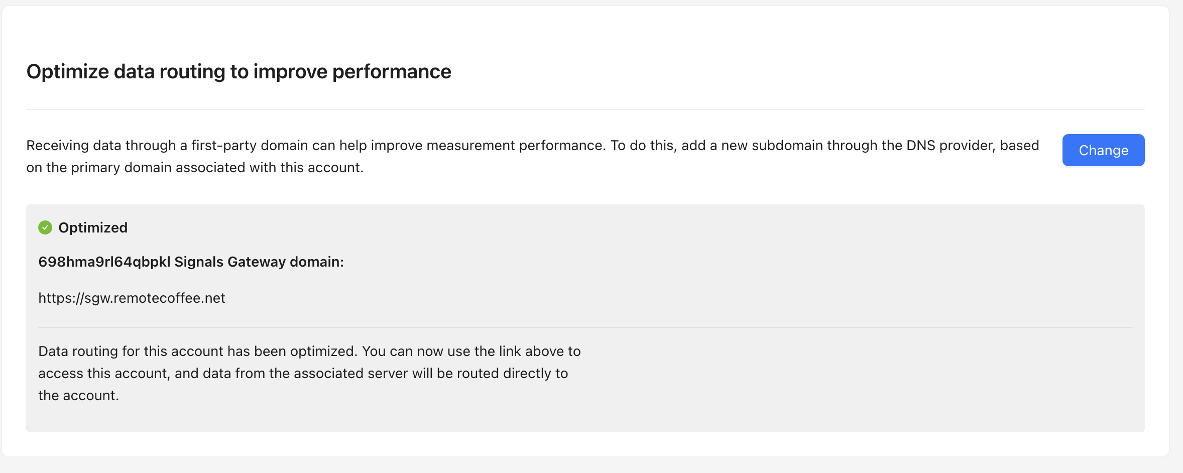The height and width of the screenshot is (473, 1183).
Task: Click the blue Change button
Action: pos(1103,150)
